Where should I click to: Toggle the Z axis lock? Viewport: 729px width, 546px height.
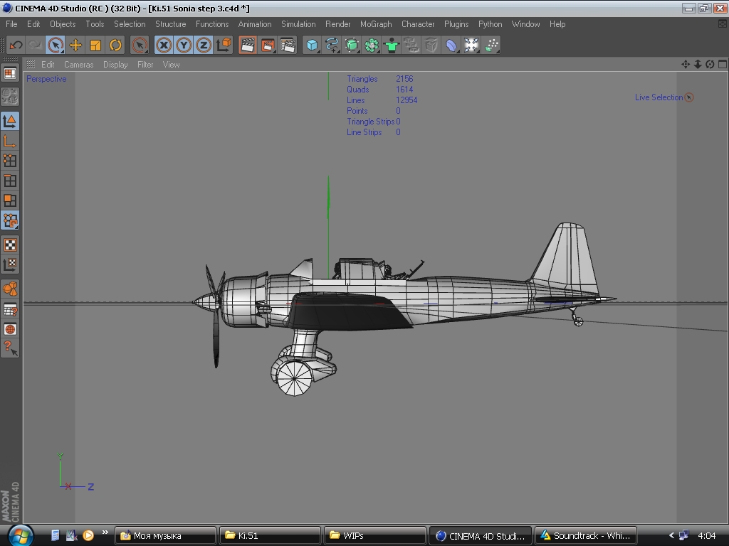click(204, 45)
